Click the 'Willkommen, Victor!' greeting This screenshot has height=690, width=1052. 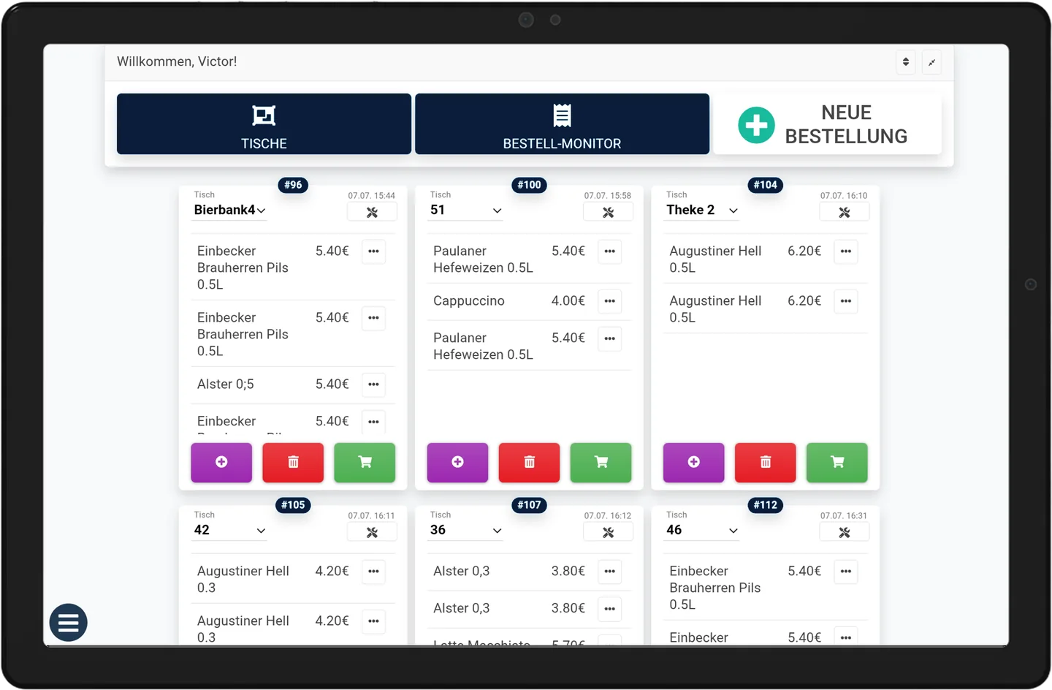pyautogui.click(x=177, y=62)
